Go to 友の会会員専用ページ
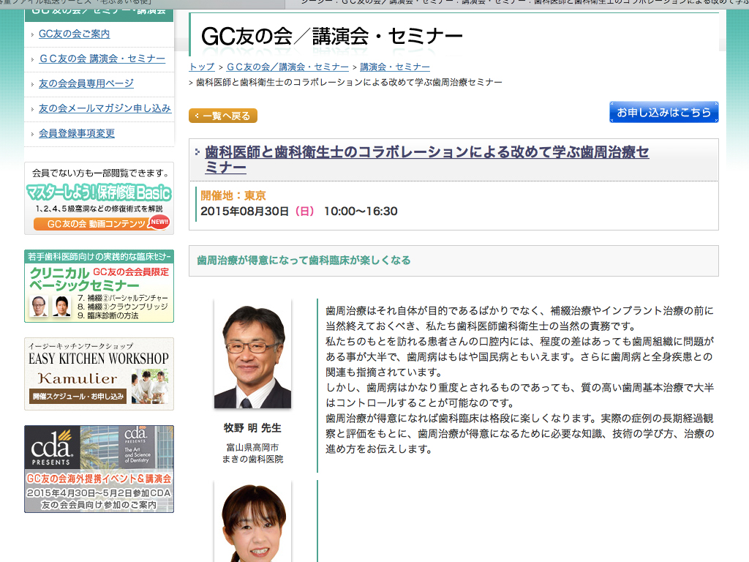Viewport: 749px width, 562px height. pyautogui.click(x=86, y=83)
